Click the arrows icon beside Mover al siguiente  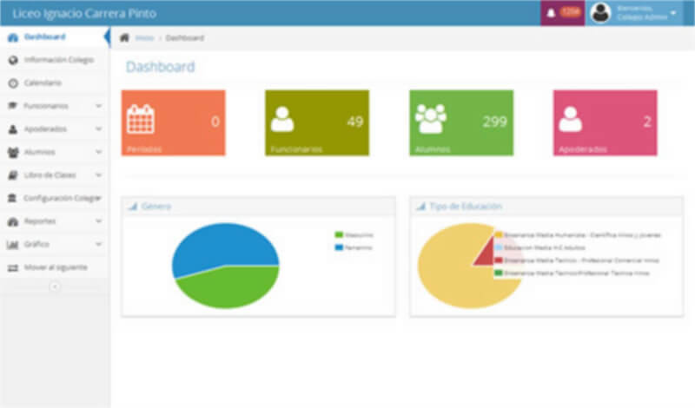13,267
